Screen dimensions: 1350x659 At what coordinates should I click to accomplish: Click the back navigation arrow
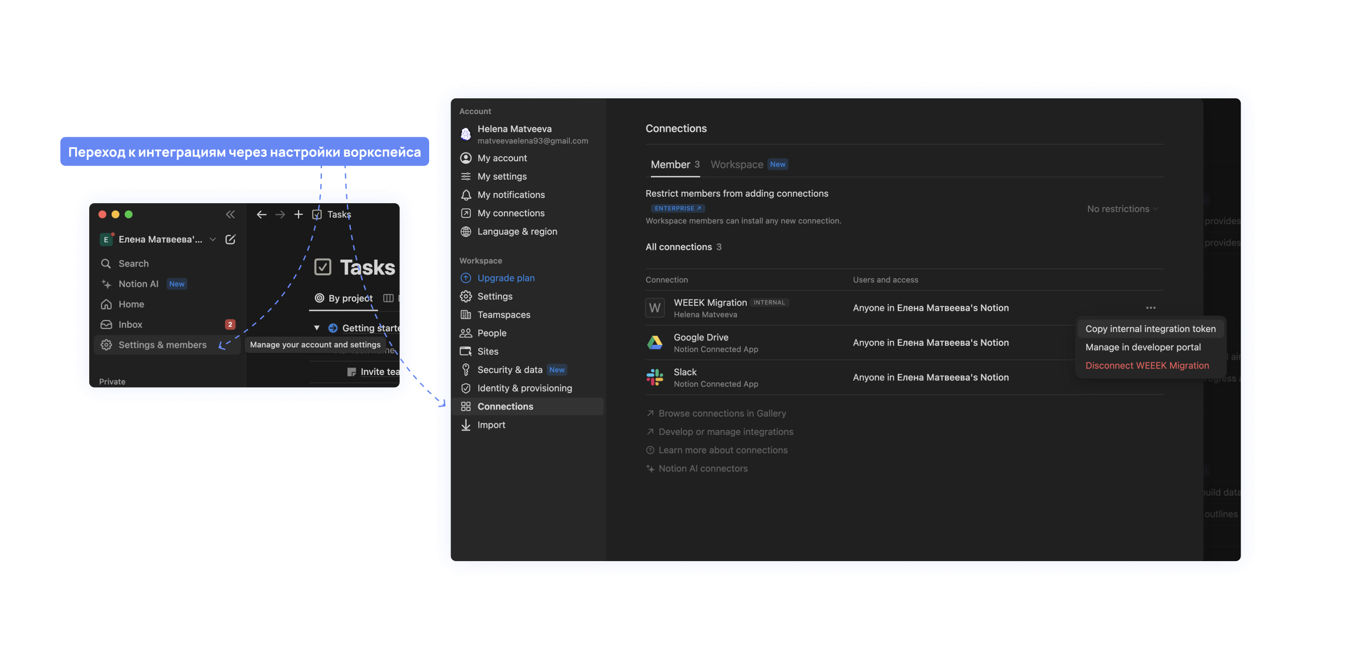(262, 215)
